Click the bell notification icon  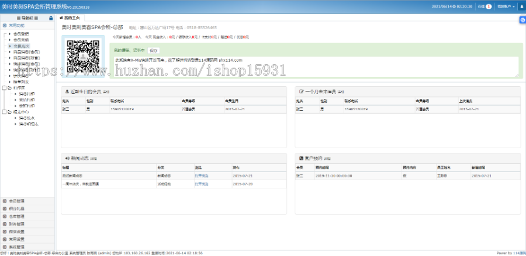(521, 7)
